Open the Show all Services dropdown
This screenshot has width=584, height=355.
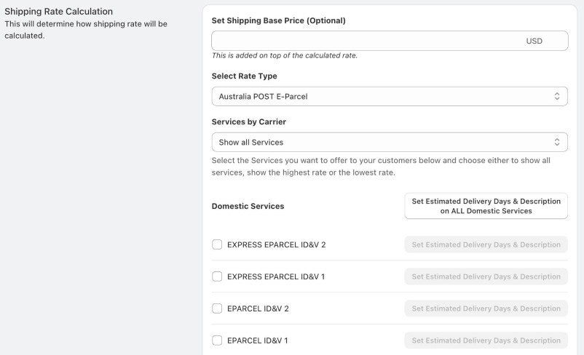tap(390, 142)
